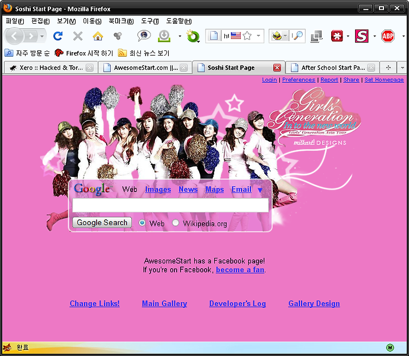Open the 자주 방문 순 bookmarks folder
This screenshot has width=409, height=356.
pyautogui.click(x=27, y=53)
